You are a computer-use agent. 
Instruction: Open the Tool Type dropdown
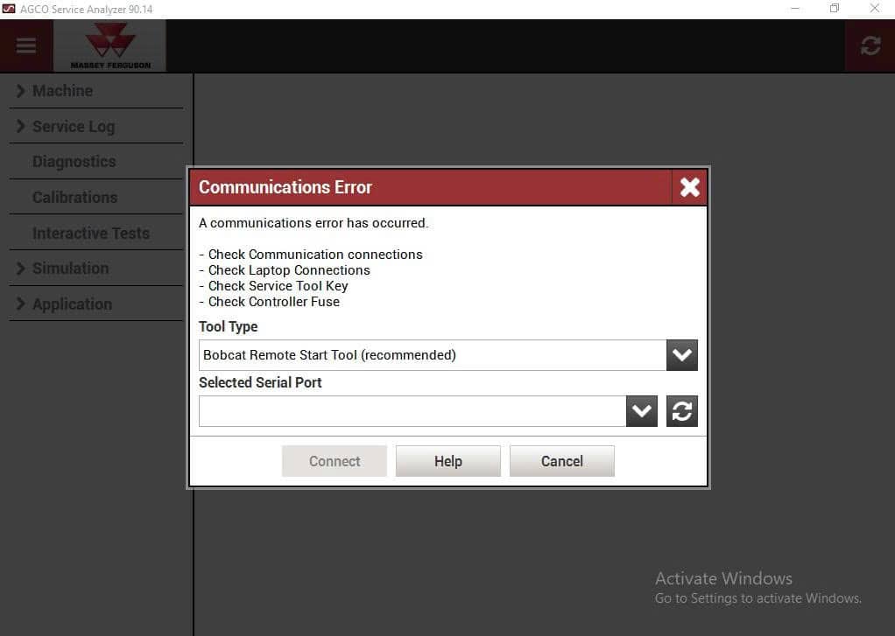[681, 355]
